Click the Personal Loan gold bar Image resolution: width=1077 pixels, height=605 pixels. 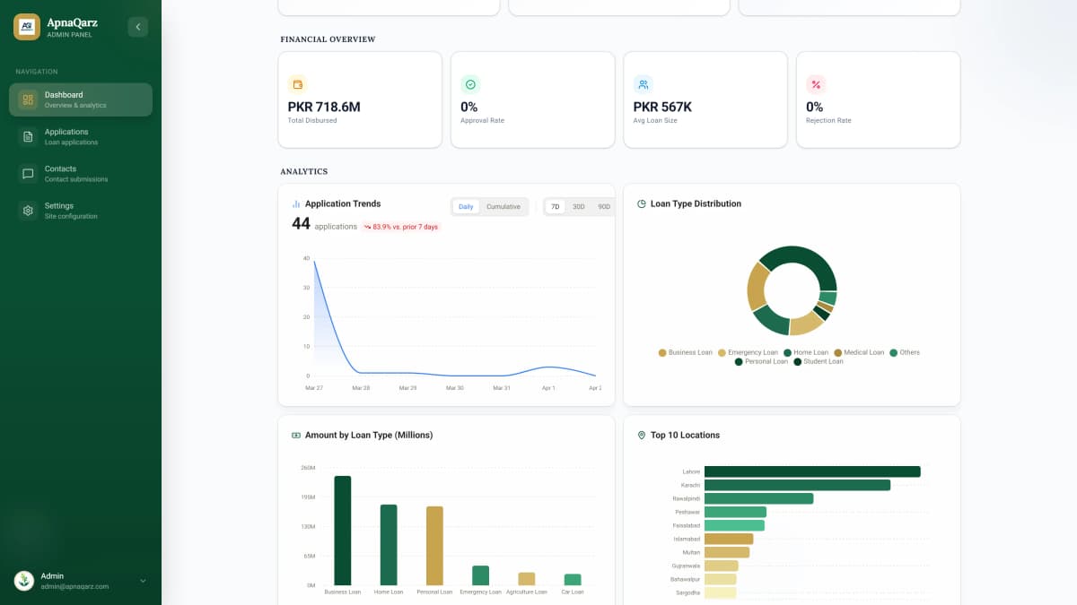pos(434,546)
